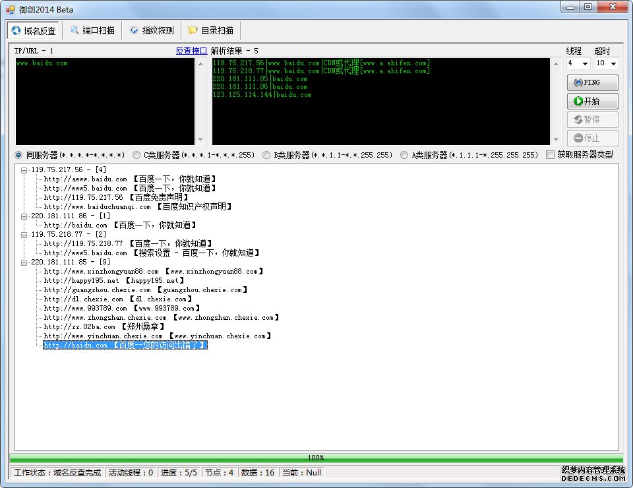
Task: Select highlighted http://baidu.com 您的访问出错了 entry
Action: (125, 346)
